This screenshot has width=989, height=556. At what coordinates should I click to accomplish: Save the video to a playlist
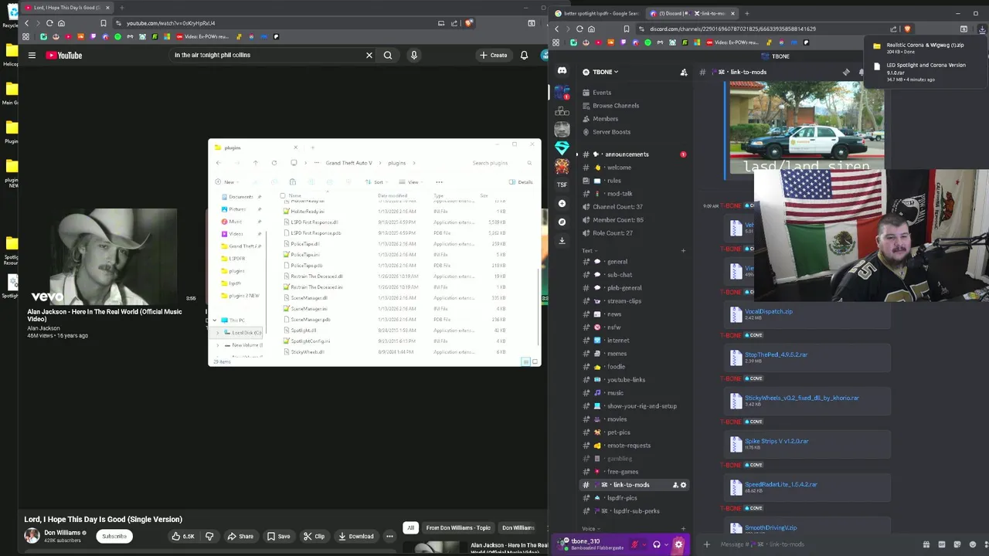pyautogui.click(x=278, y=536)
